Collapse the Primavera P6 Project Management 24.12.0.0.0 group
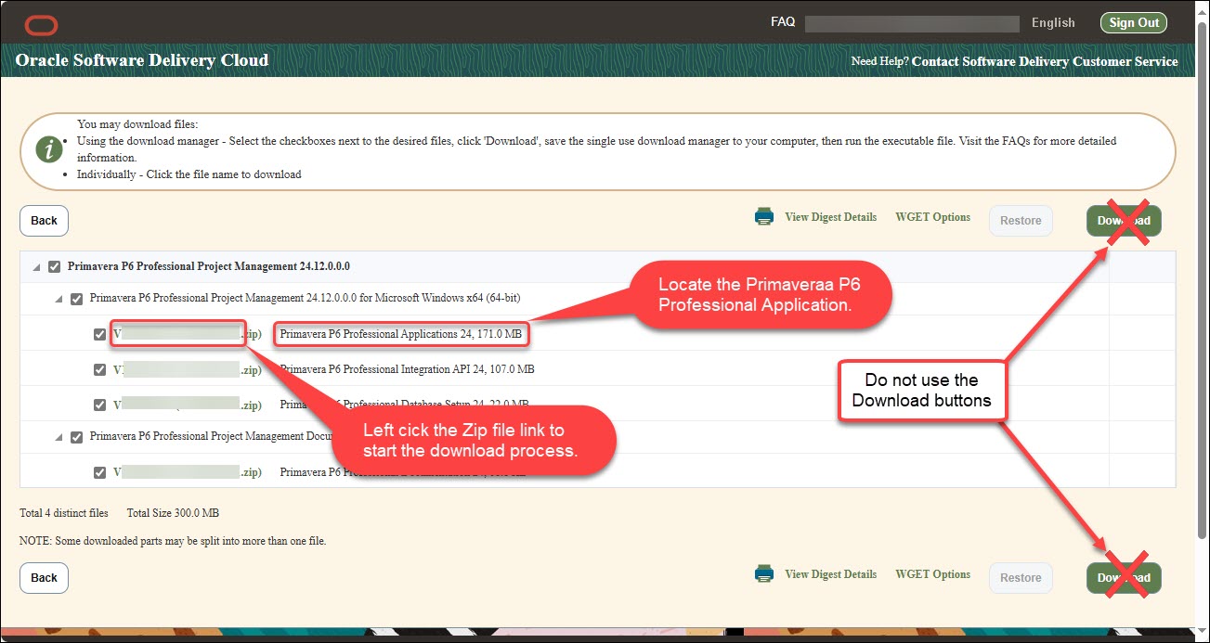 pos(36,265)
